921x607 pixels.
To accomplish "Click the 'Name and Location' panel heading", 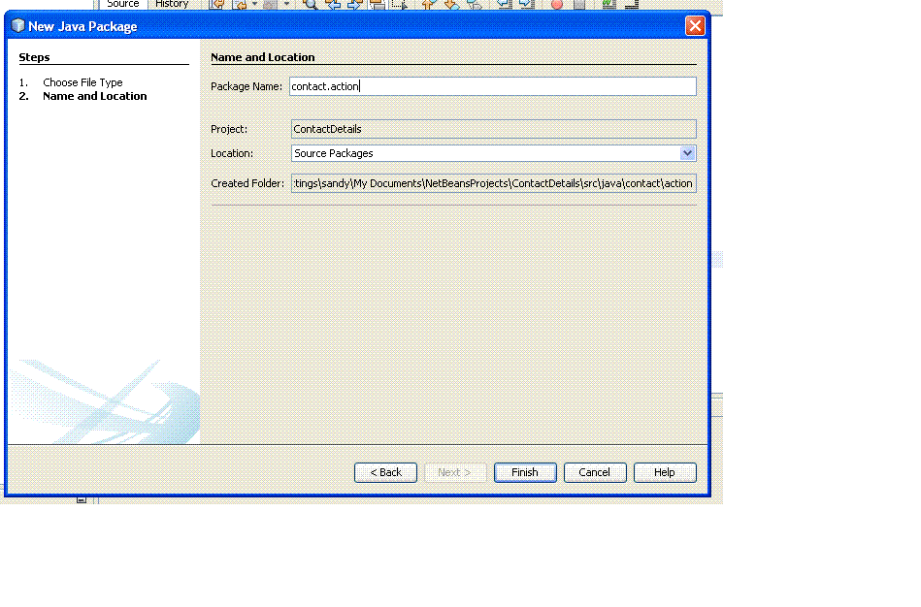I will point(263,57).
